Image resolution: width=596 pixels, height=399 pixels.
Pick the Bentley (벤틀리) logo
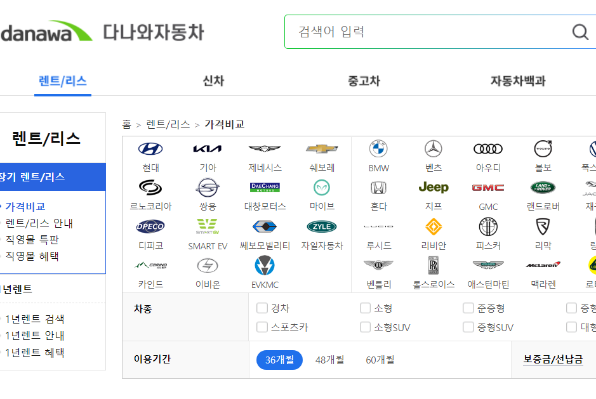378,265
